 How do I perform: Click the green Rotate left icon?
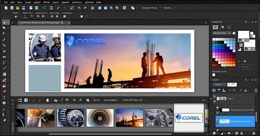pos(79,8)
